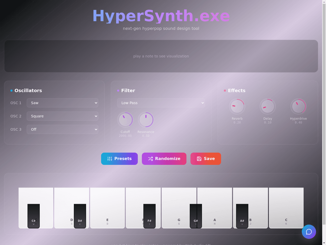Screen dimensions: 326x245
Task: Click the floppy disk icon on Save
Action: point(199,159)
